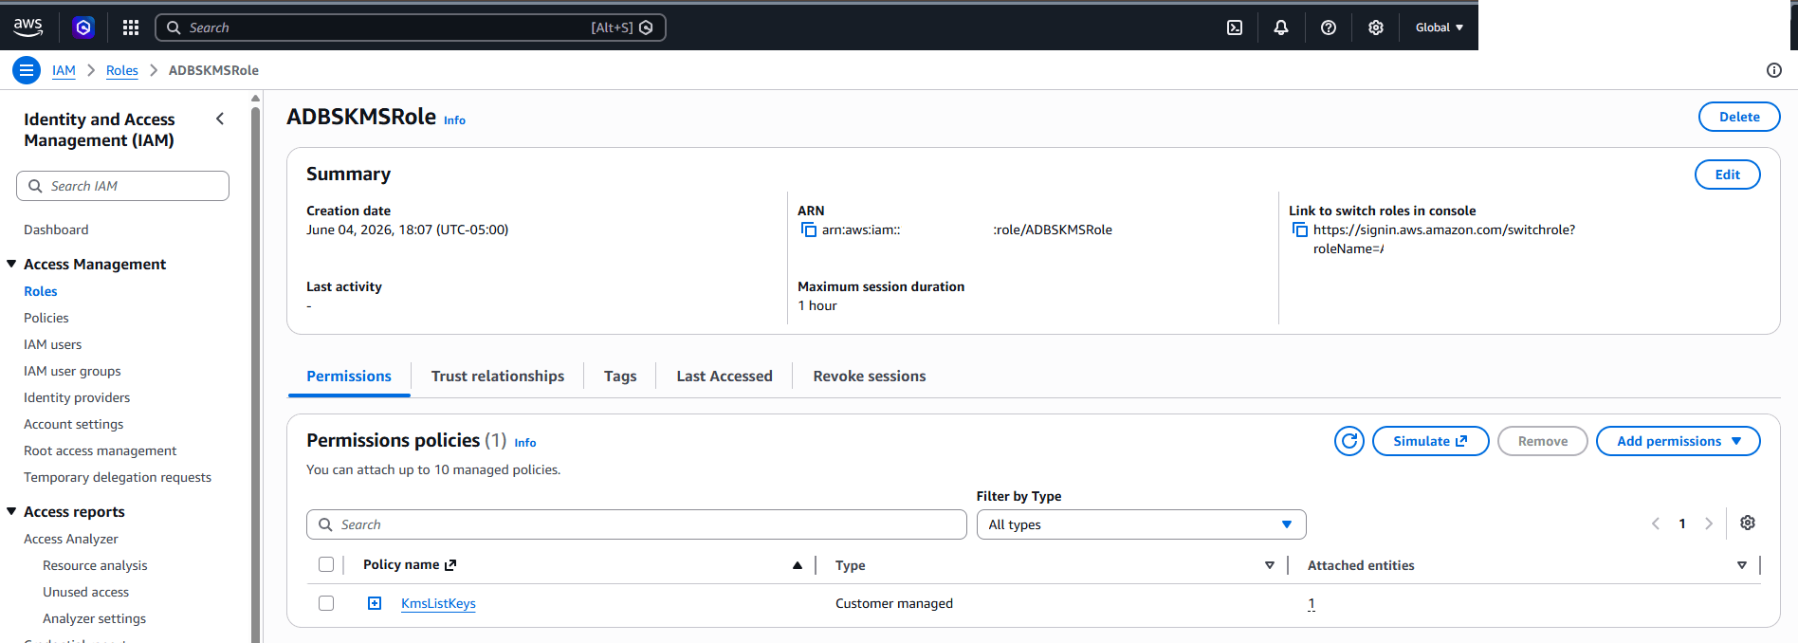The image size is (1798, 643).
Task: Open Policies in the sidebar
Action: click(46, 318)
